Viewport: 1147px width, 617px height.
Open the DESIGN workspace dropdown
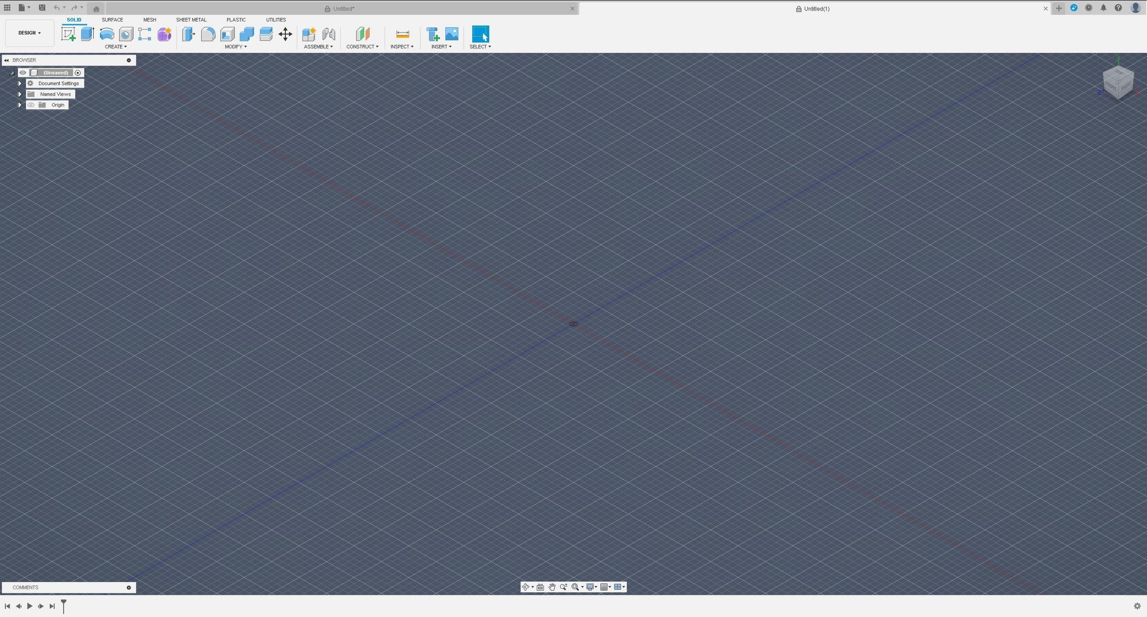click(29, 32)
